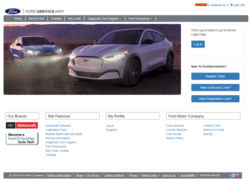Open Cookie Settings in the footer
Image resolution: width=251 pixels, height=180 pixels.
114,176
